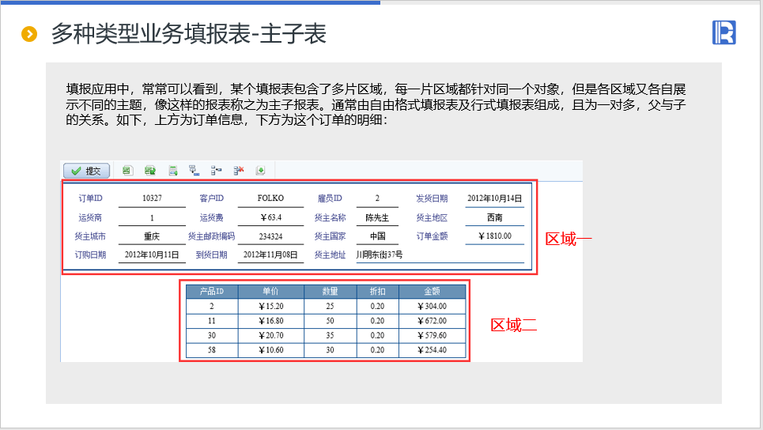Image resolution: width=763 pixels, height=430 pixels.
Task: Click the green Excel sheet toolbar icon
Action: 127,170
